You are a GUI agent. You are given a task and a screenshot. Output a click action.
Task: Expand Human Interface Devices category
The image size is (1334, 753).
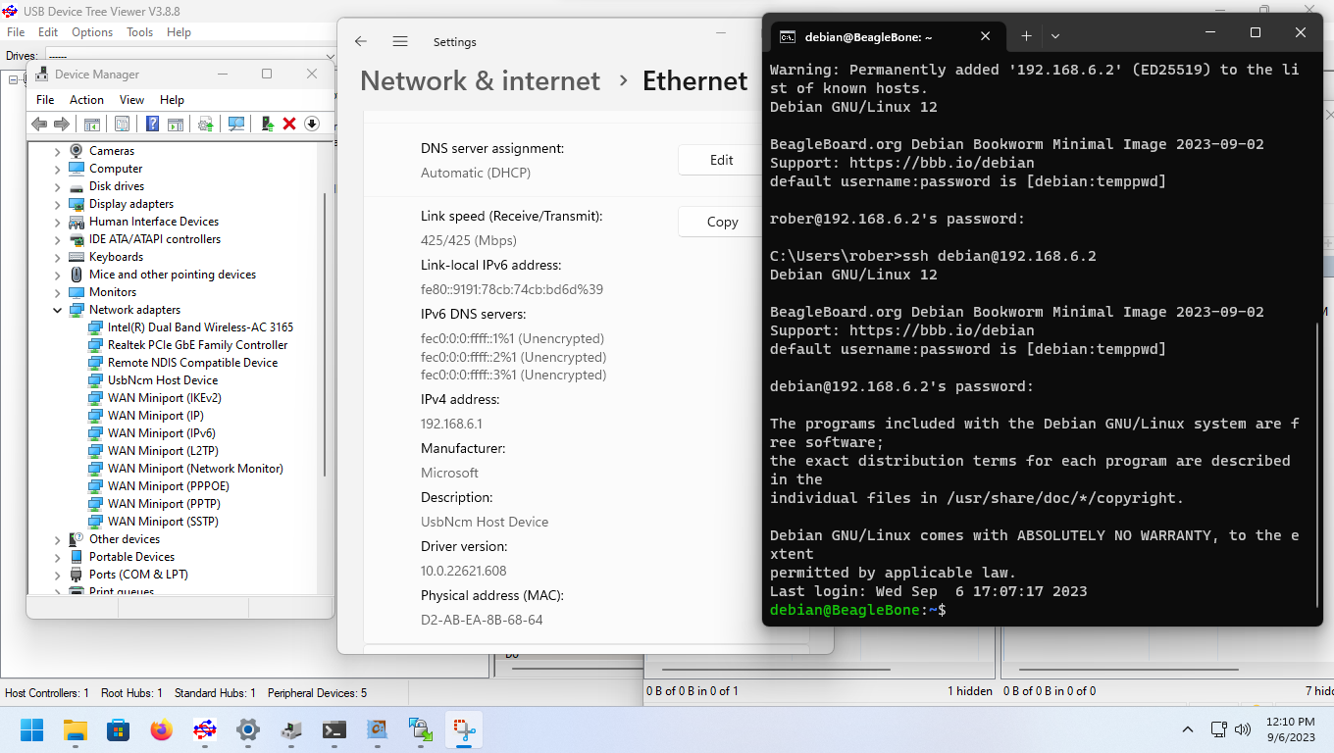click(x=58, y=222)
